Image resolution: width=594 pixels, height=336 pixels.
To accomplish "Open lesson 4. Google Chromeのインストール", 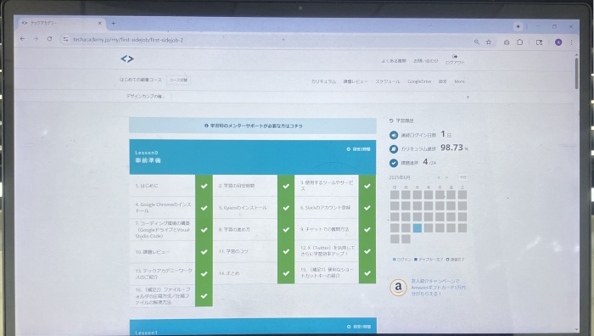I will point(163,208).
